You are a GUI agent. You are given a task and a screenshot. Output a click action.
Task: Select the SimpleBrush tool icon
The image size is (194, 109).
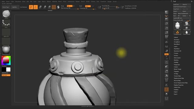click(177, 33)
